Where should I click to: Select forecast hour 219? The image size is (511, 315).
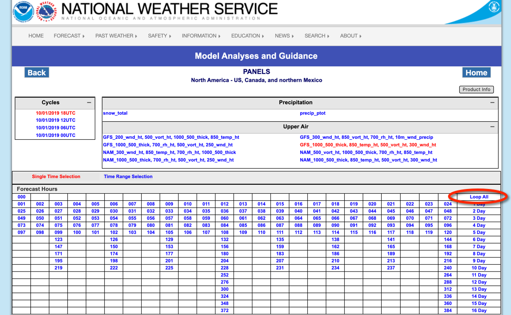[58, 268]
